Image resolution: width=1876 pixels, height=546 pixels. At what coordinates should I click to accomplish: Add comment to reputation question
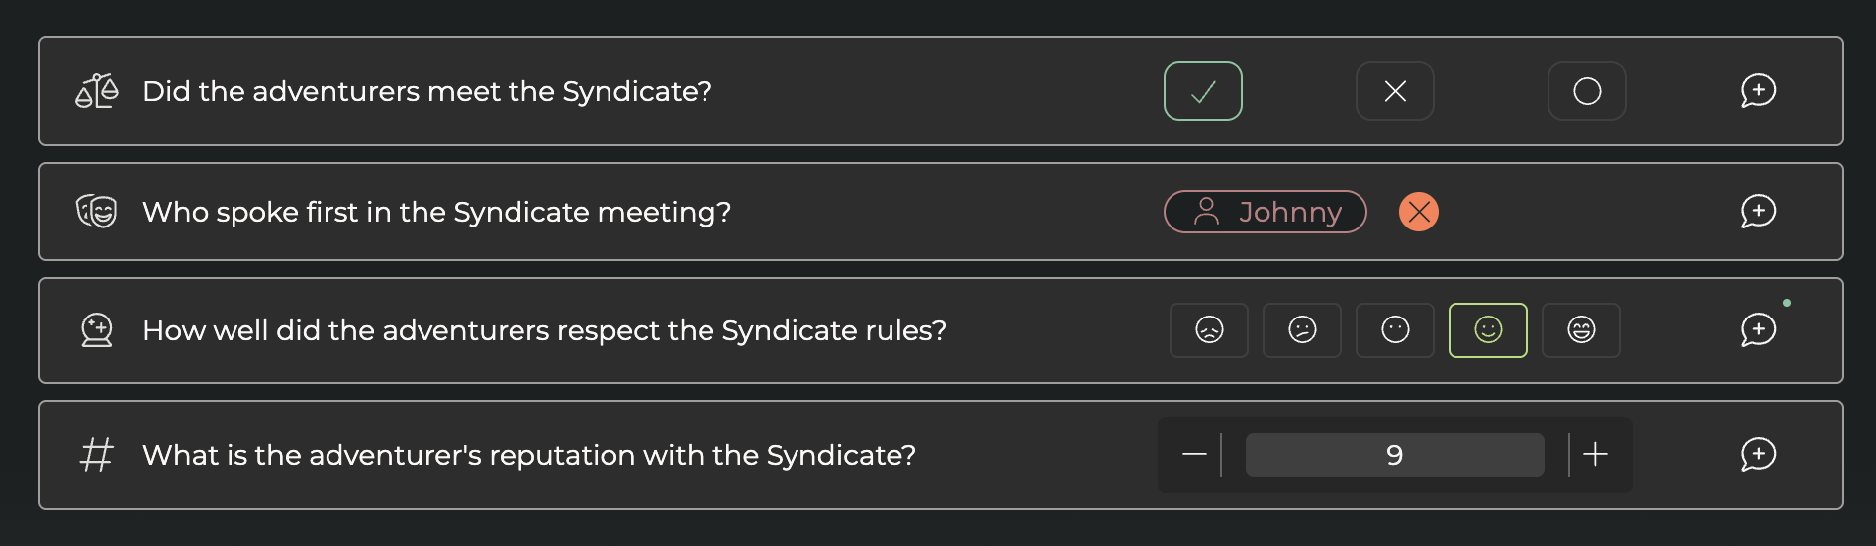pyautogui.click(x=1758, y=455)
